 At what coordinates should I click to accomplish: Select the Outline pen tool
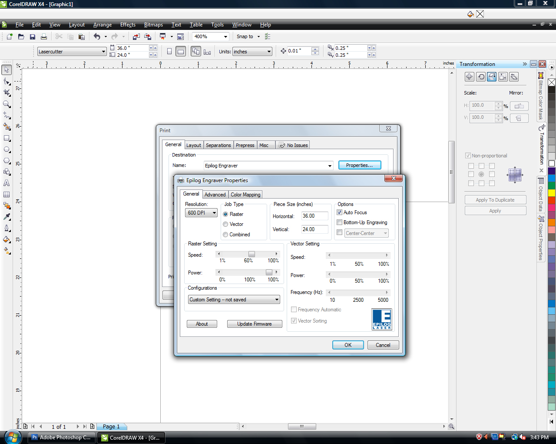pyautogui.click(x=7, y=228)
